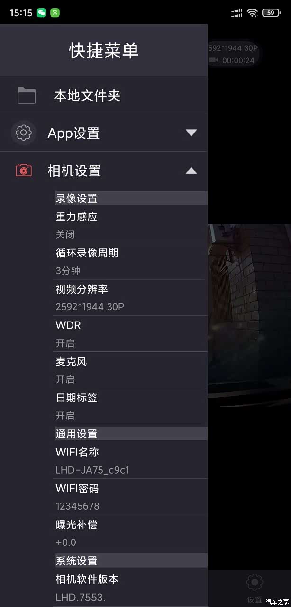This screenshot has width=291, height=607.
Task: Tap the App设置 gear icon
Action: [x=24, y=133]
